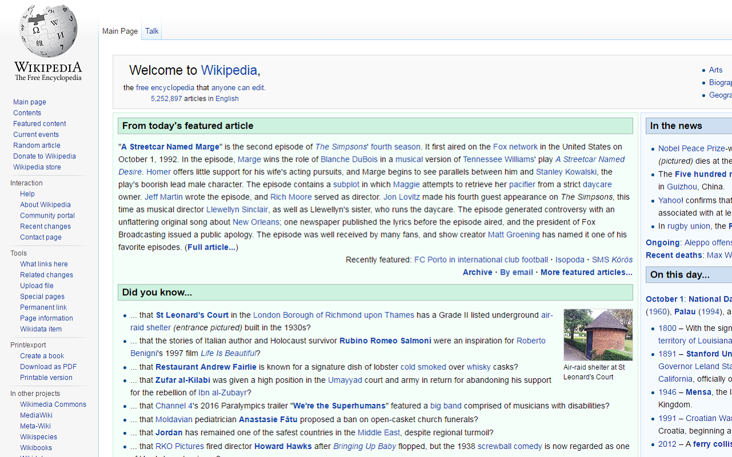Open the English language link
The height and width of the screenshot is (457, 732).
coord(227,99)
